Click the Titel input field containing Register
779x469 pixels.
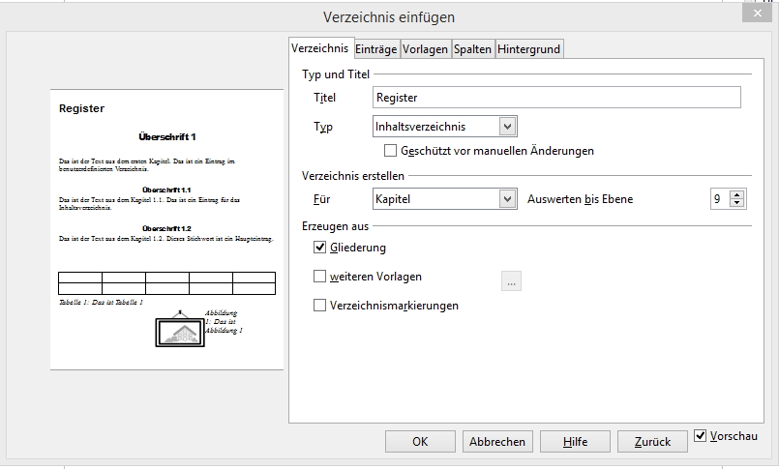(x=556, y=98)
